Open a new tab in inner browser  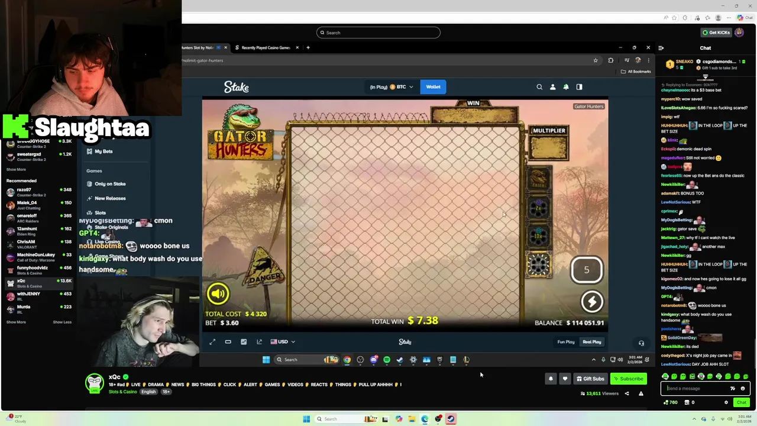coord(308,47)
